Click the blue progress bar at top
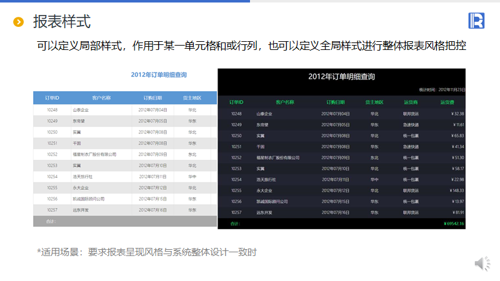 point(125,1)
